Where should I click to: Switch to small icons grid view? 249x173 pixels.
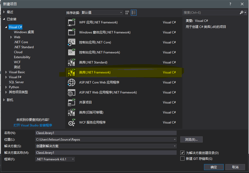[127, 13]
